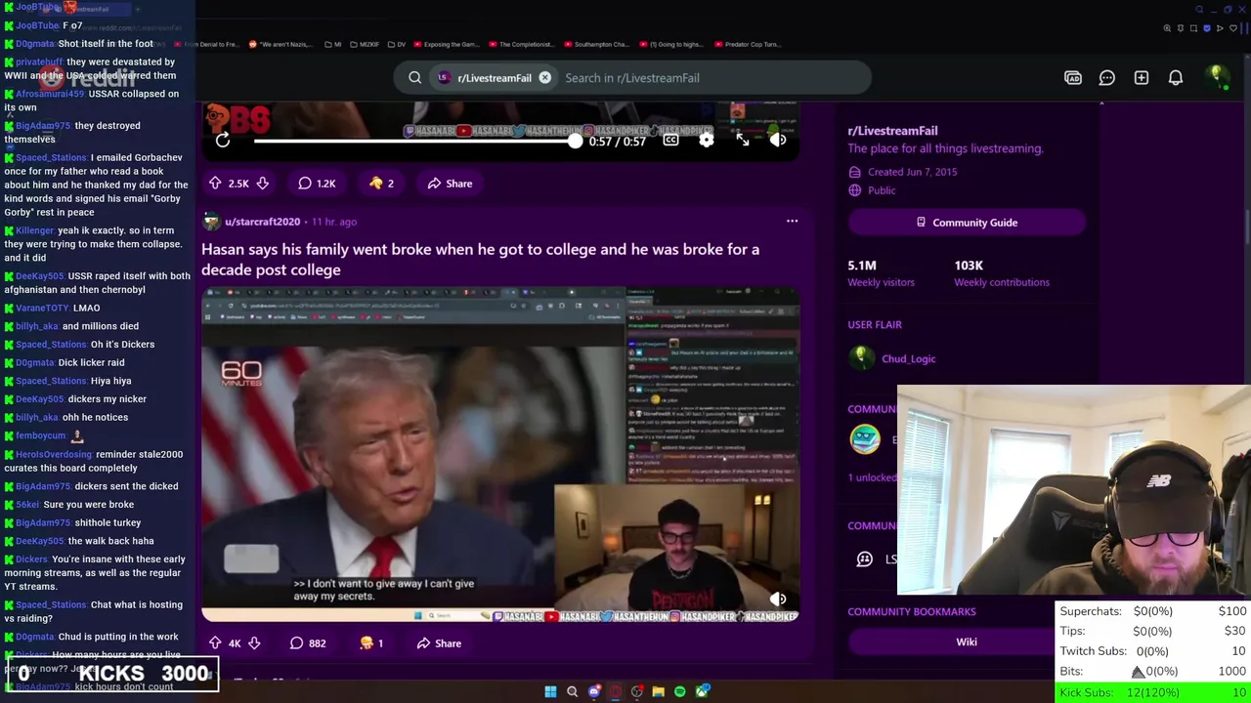Open Windows taskbar search
This screenshot has width=1251, height=703.
click(572, 692)
